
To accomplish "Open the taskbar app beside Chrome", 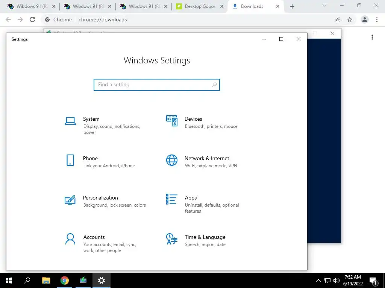I will 83,280.
